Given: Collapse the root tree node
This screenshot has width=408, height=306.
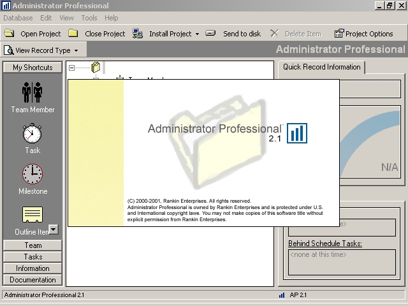Looking at the screenshot, I should pyautogui.click(x=71, y=68).
